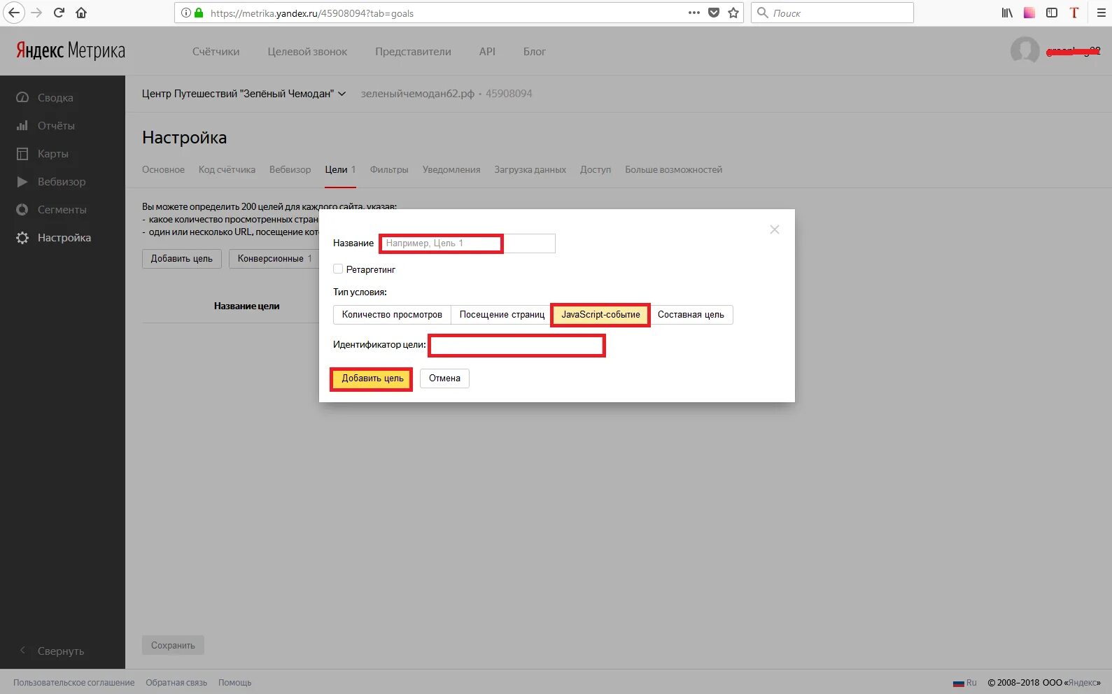Select Посещение страниц condition type
The image size is (1112, 694).
click(x=502, y=315)
